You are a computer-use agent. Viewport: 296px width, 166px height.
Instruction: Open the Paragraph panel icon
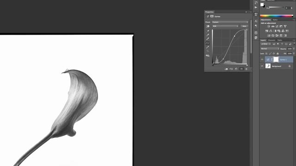point(256,26)
